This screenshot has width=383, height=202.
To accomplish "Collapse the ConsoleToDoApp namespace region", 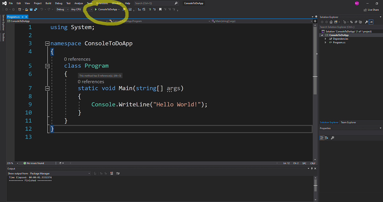I will [x=47, y=43].
